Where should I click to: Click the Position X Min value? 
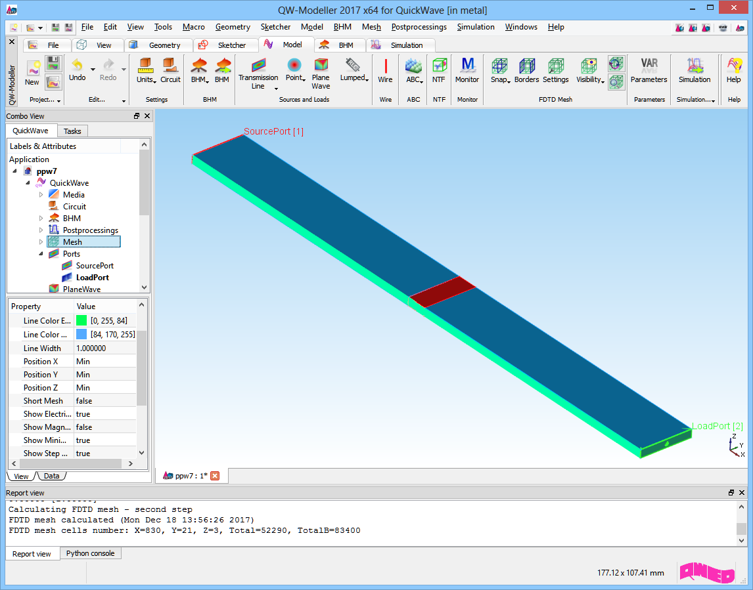105,362
